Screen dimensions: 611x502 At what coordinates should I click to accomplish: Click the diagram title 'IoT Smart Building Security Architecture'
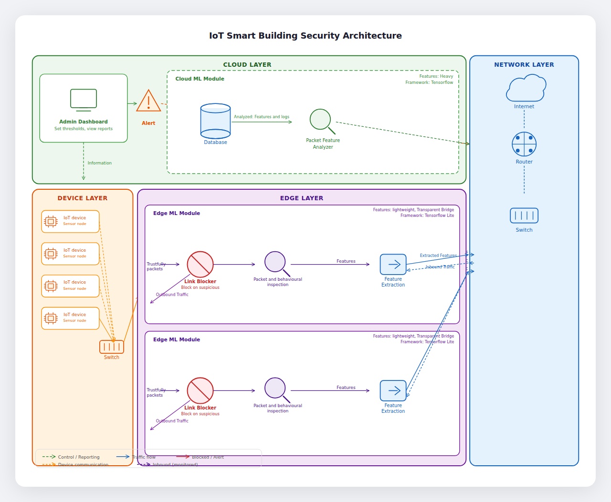coord(305,36)
